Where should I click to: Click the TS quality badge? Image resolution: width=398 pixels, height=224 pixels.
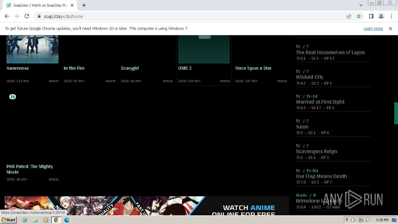pos(12,97)
